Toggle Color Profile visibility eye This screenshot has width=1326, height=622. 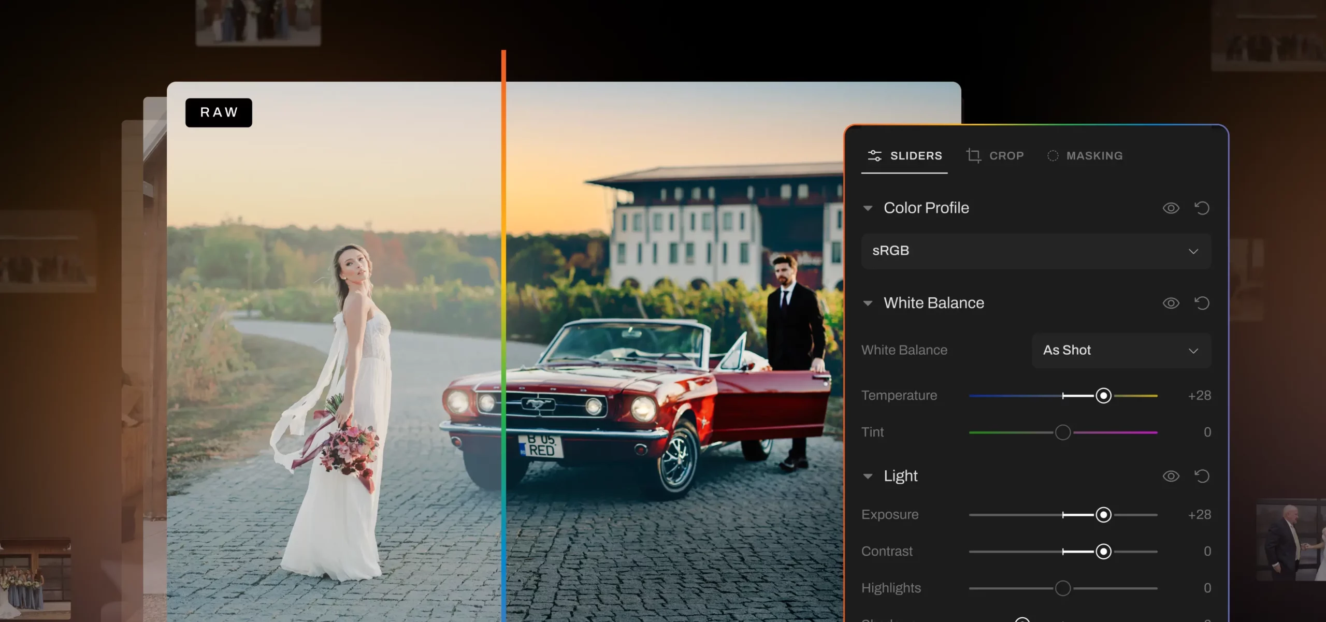[x=1171, y=208]
